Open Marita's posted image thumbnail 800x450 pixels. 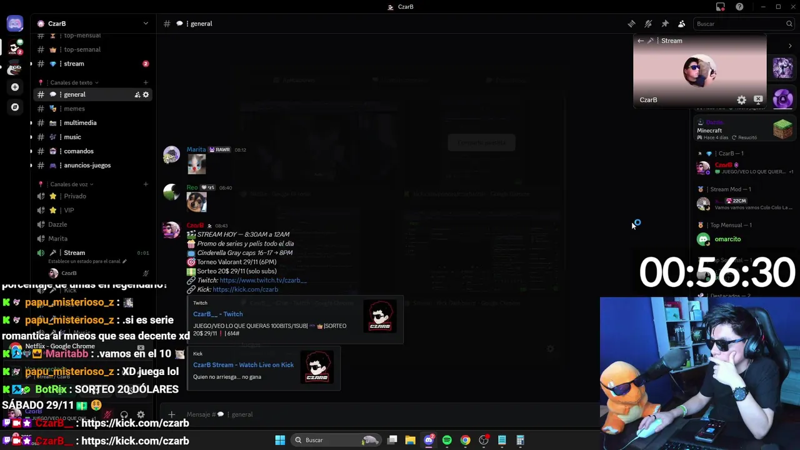pos(196,164)
